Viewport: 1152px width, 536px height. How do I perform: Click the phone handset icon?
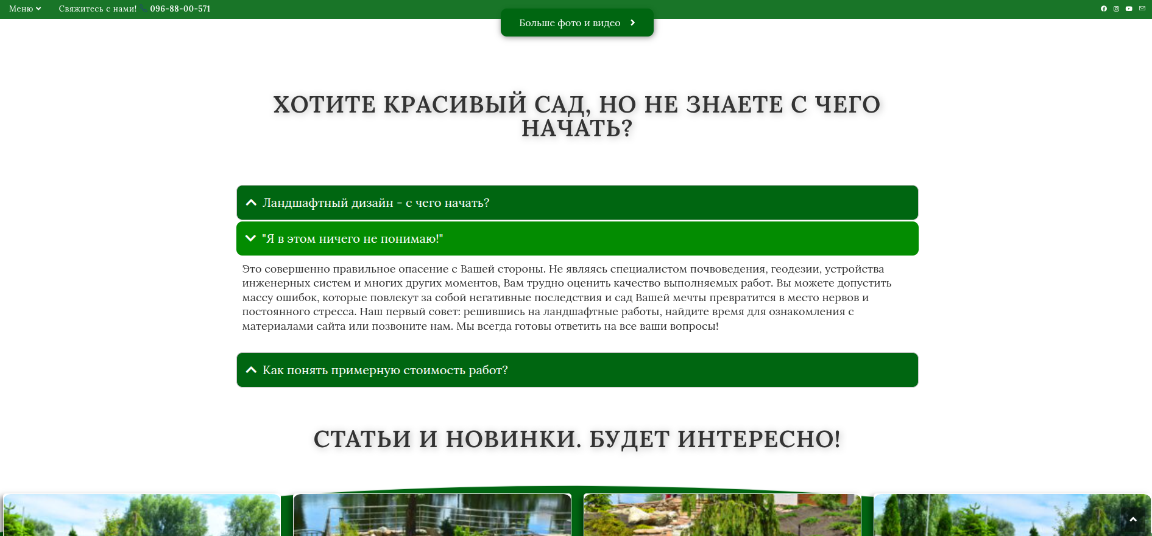[x=143, y=9]
